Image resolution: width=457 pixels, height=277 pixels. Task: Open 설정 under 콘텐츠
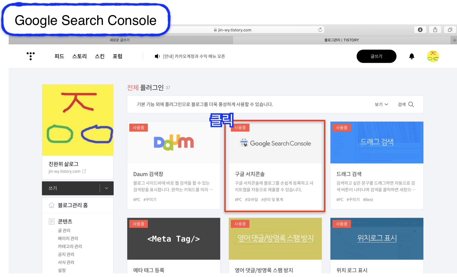coord(62,270)
